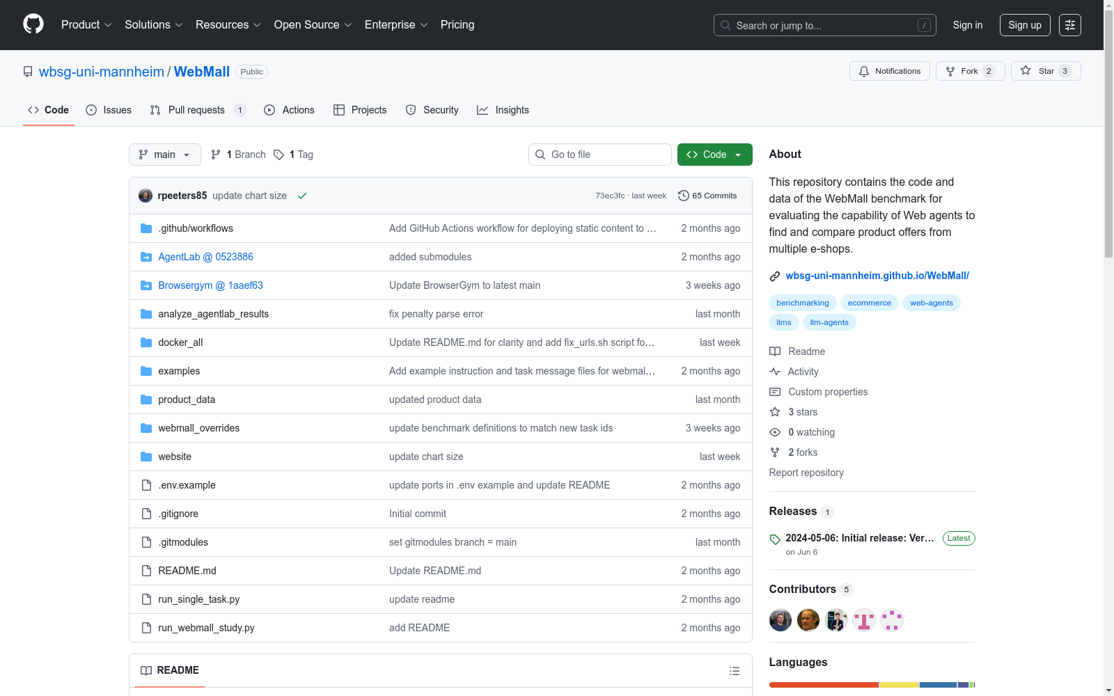
Task: Click the benchmarking topic tag
Action: point(803,303)
